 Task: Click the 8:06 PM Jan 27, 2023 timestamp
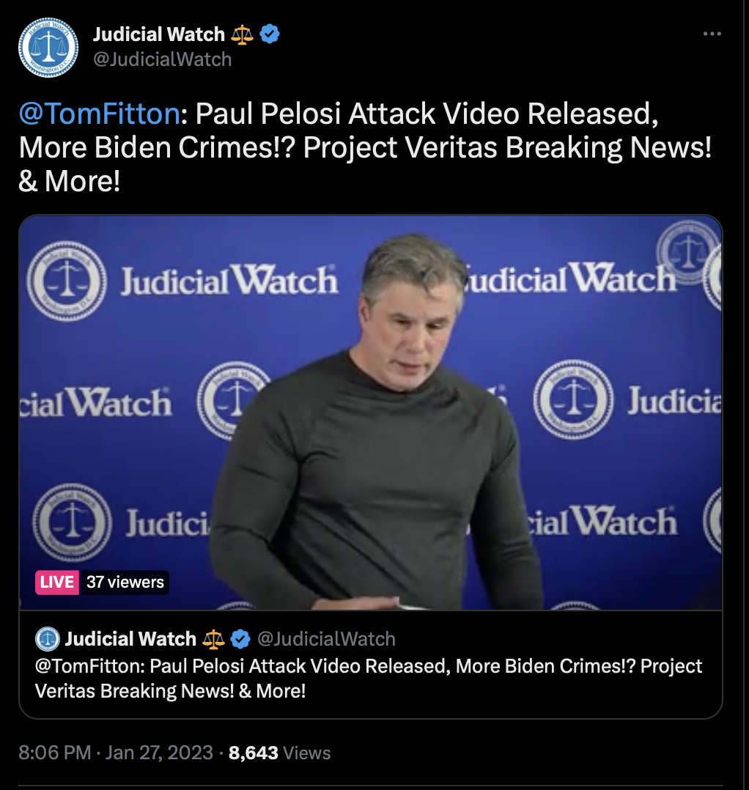coord(116,753)
